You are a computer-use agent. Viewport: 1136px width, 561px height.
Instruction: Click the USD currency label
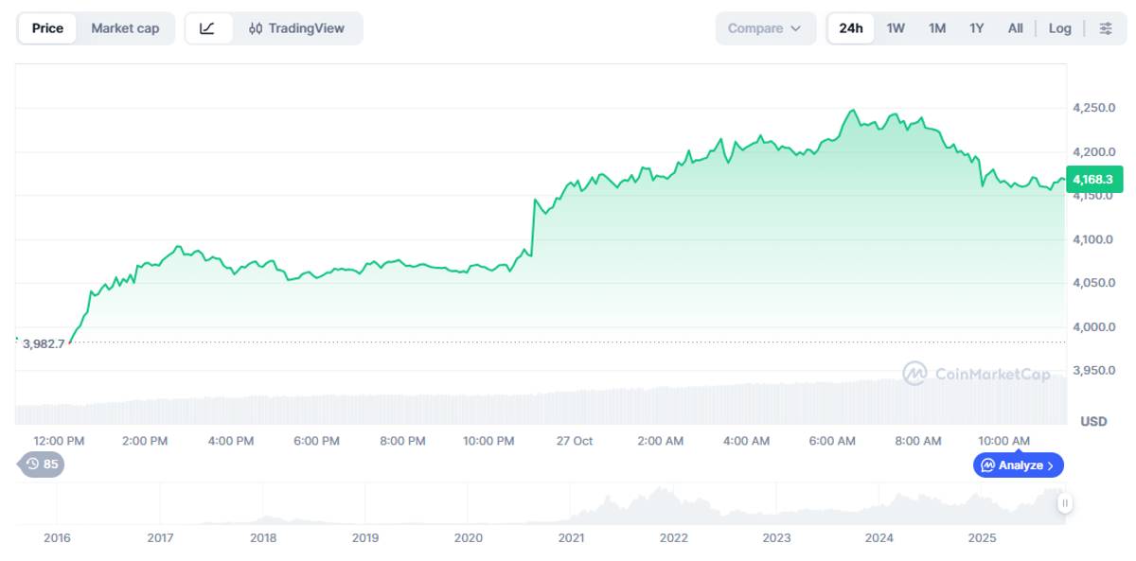coord(1093,420)
